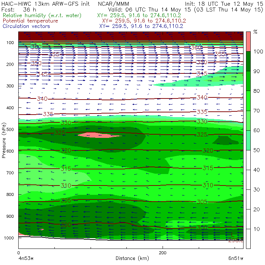
Task: Click blue 'Circulation vectors' legend label
Action: pyautogui.click(x=26, y=26)
